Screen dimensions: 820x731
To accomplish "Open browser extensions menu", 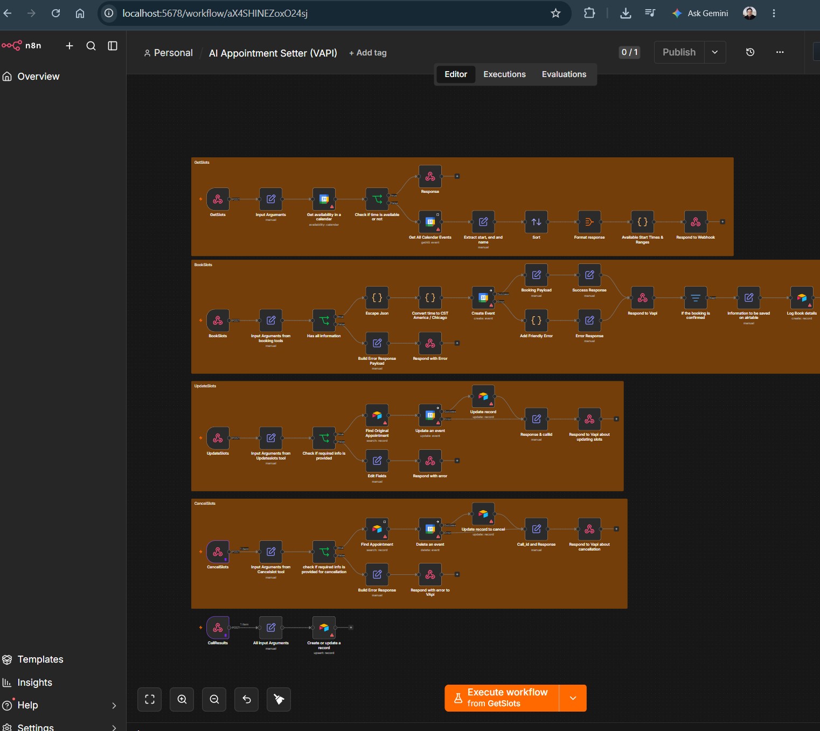I will (x=589, y=13).
